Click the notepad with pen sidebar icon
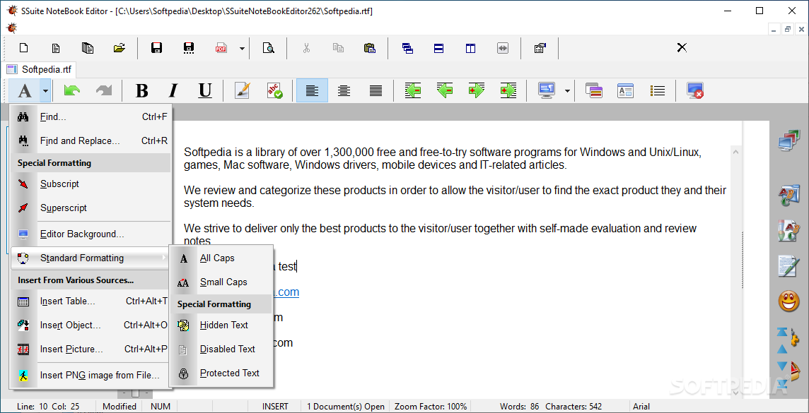Screen dimensions: 809x413 [x=788, y=266]
